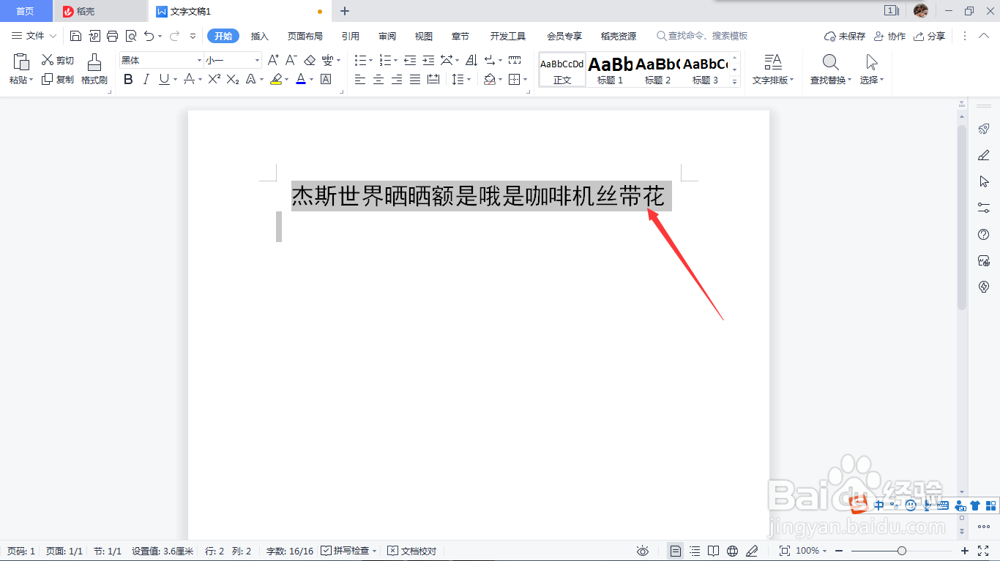Center-align the selected paragraph

[378, 79]
